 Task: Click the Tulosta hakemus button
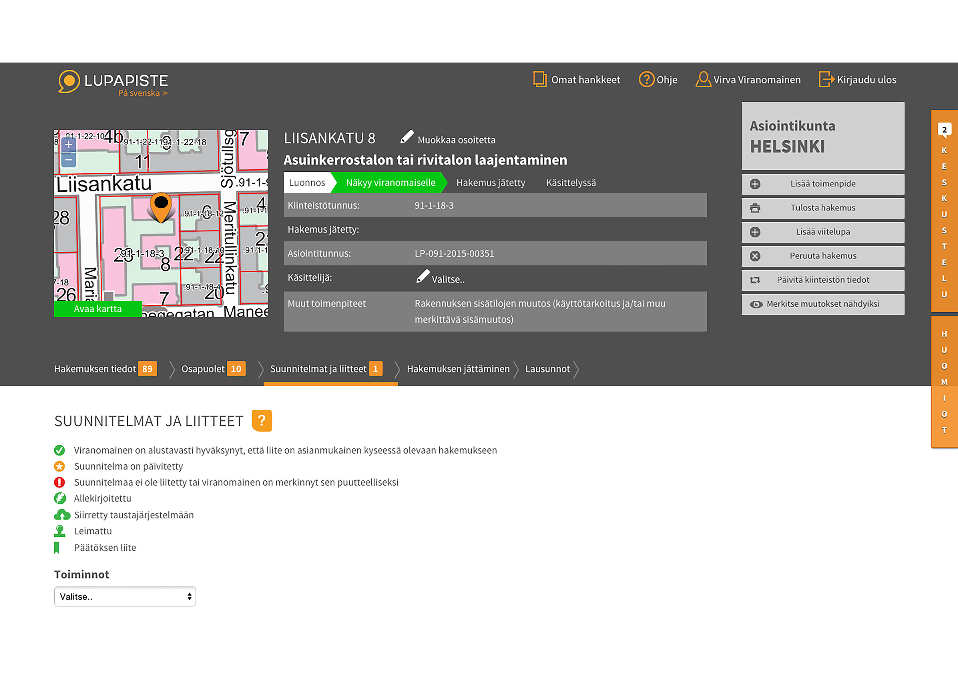pos(822,208)
